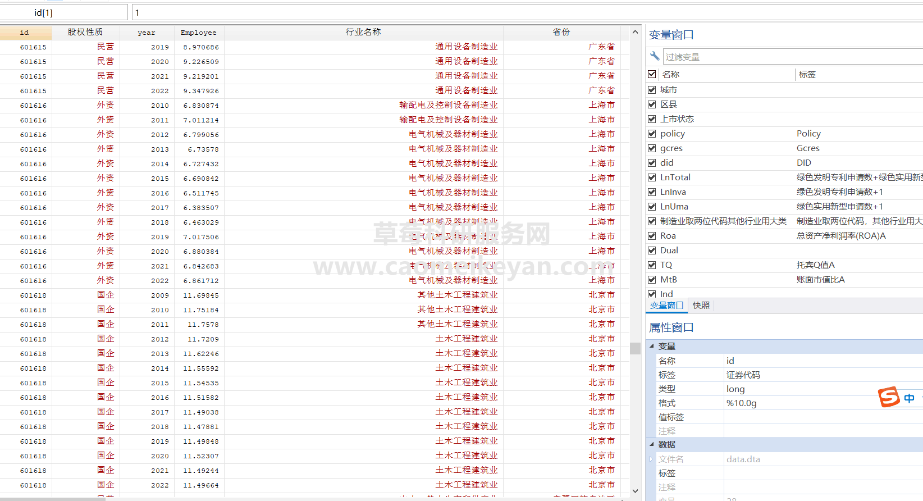Toggle the TQ variable checkbox
Image resolution: width=923 pixels, height=501 pixels.
click(x=652, y=265)
